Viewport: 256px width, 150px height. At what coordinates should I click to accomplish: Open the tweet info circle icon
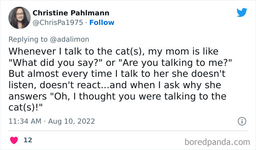[x=241, y=121]
